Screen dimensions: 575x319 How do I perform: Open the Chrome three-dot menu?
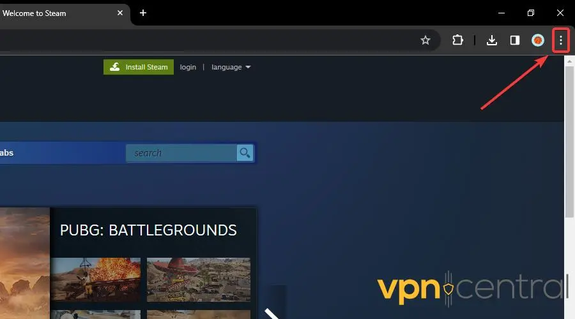tap(560, 40)
